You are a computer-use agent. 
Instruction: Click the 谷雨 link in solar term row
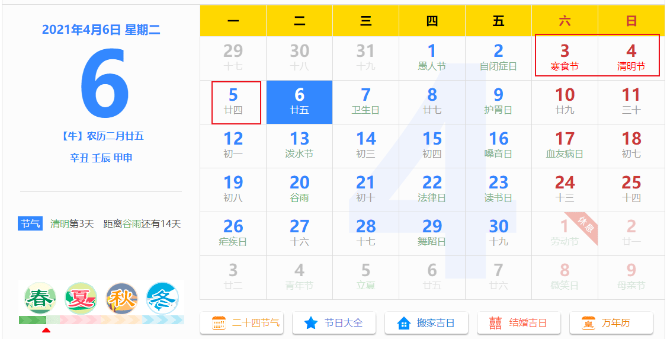point(132,224)
